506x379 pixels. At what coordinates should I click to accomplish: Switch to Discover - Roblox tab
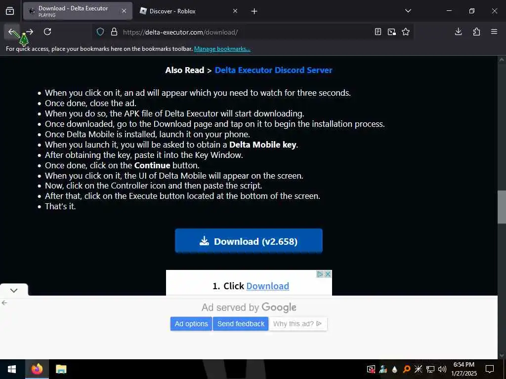(x=189, y=11)
